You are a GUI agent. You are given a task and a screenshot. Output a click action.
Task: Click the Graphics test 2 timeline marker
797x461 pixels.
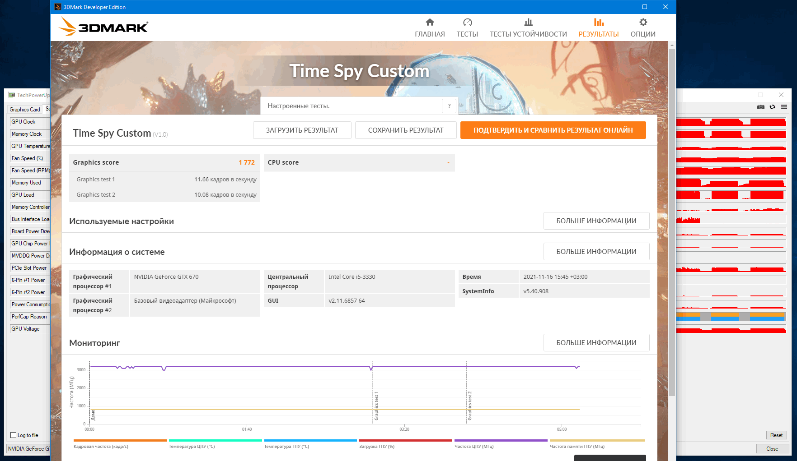[470, 406]
